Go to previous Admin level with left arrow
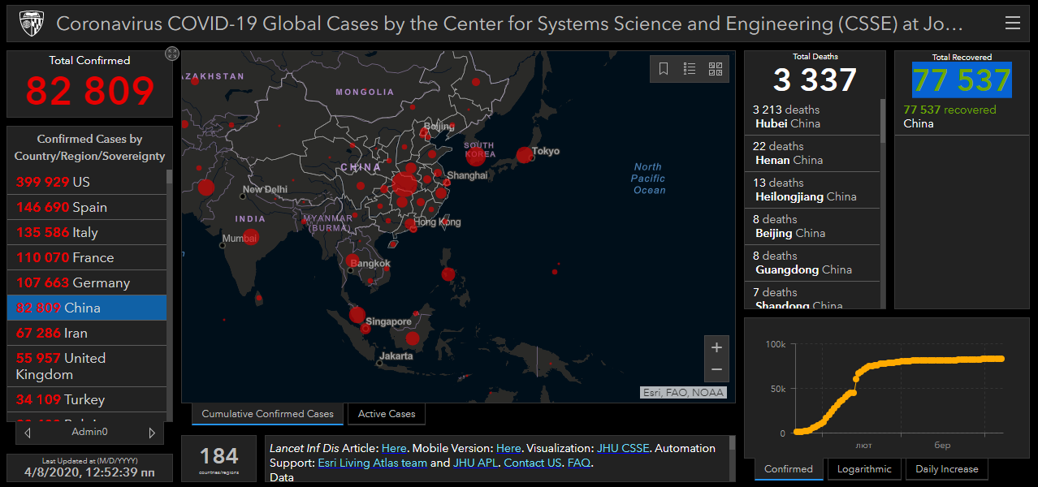The height and width of the screenshot is (487, 1038). pyautogui.click(x=28, y=433)
